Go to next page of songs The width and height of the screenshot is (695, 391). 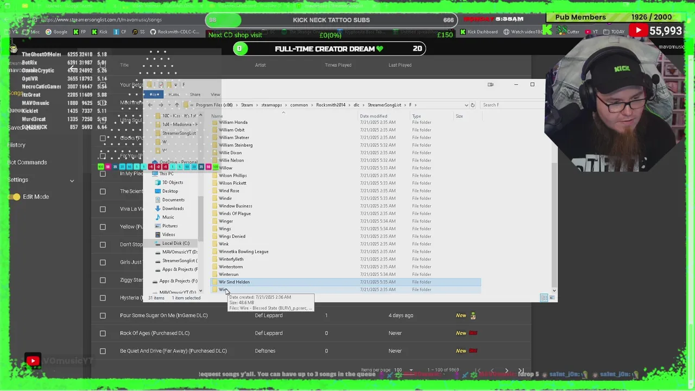(x=506, y=371)
